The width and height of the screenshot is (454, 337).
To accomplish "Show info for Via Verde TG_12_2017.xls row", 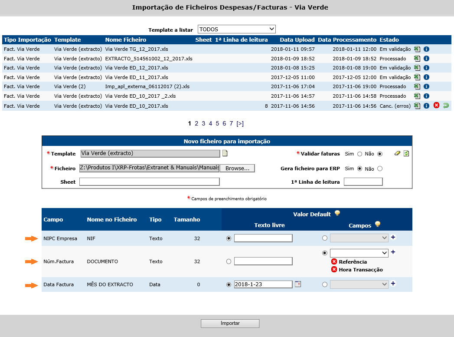I will point(426,49).
